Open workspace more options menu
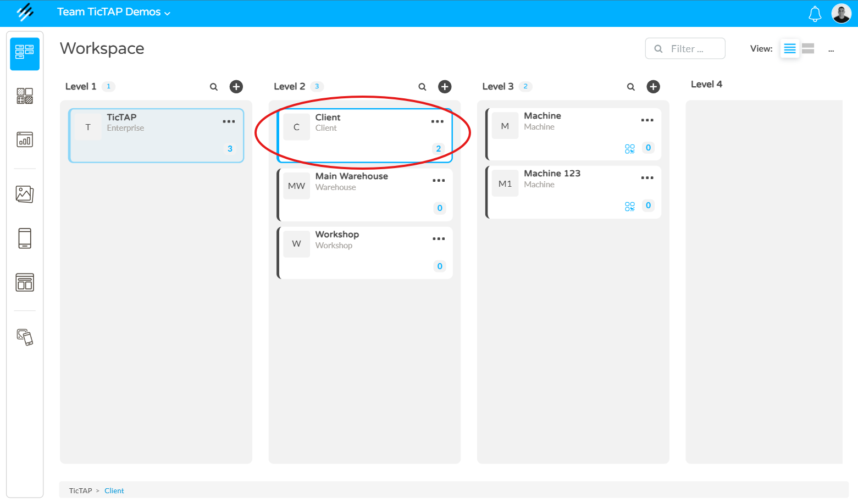 pyautogui.click(x=831, y=50)
